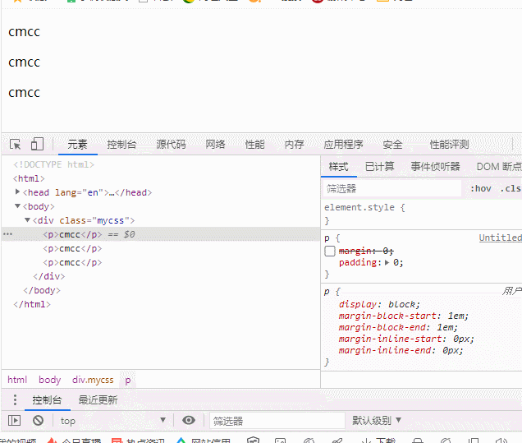Open the top context dropdown
The image size is (522, 443).
click(x=113, y=421)
